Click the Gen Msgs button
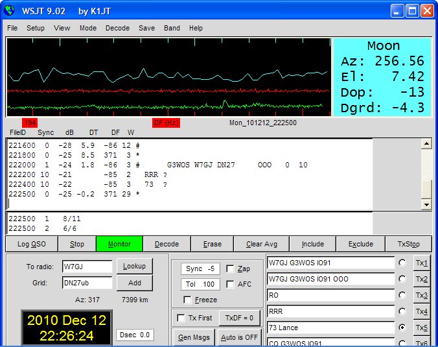This screenshot has height=347, width=438. pos(194,337)
